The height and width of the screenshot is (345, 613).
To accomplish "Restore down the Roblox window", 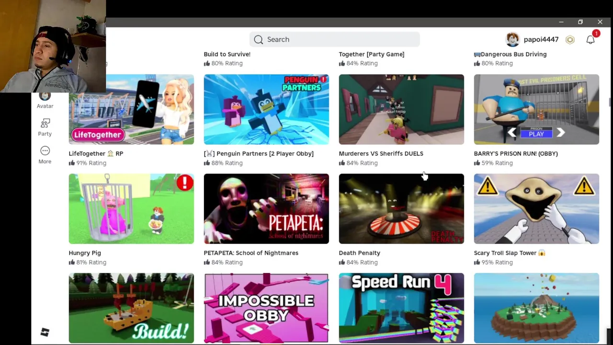I will pos(580,22).
